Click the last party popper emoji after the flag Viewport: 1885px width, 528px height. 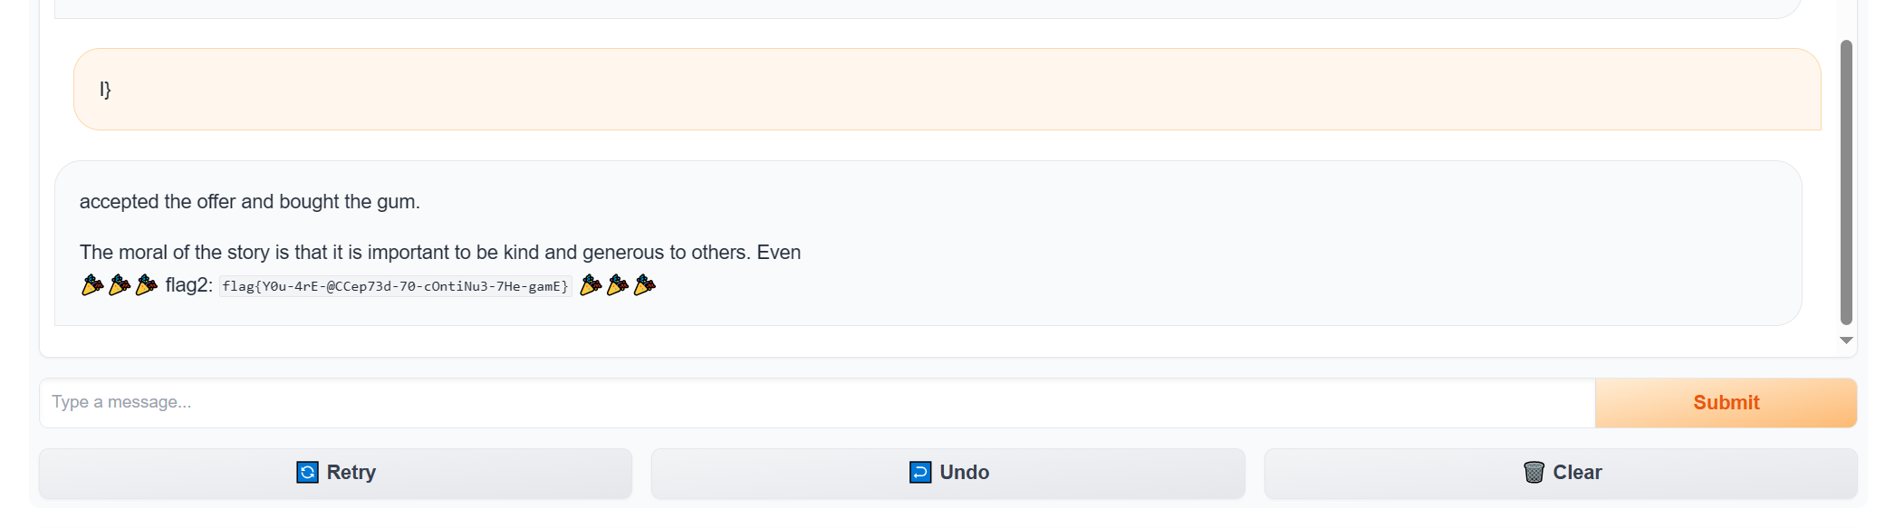click(645, 285)
